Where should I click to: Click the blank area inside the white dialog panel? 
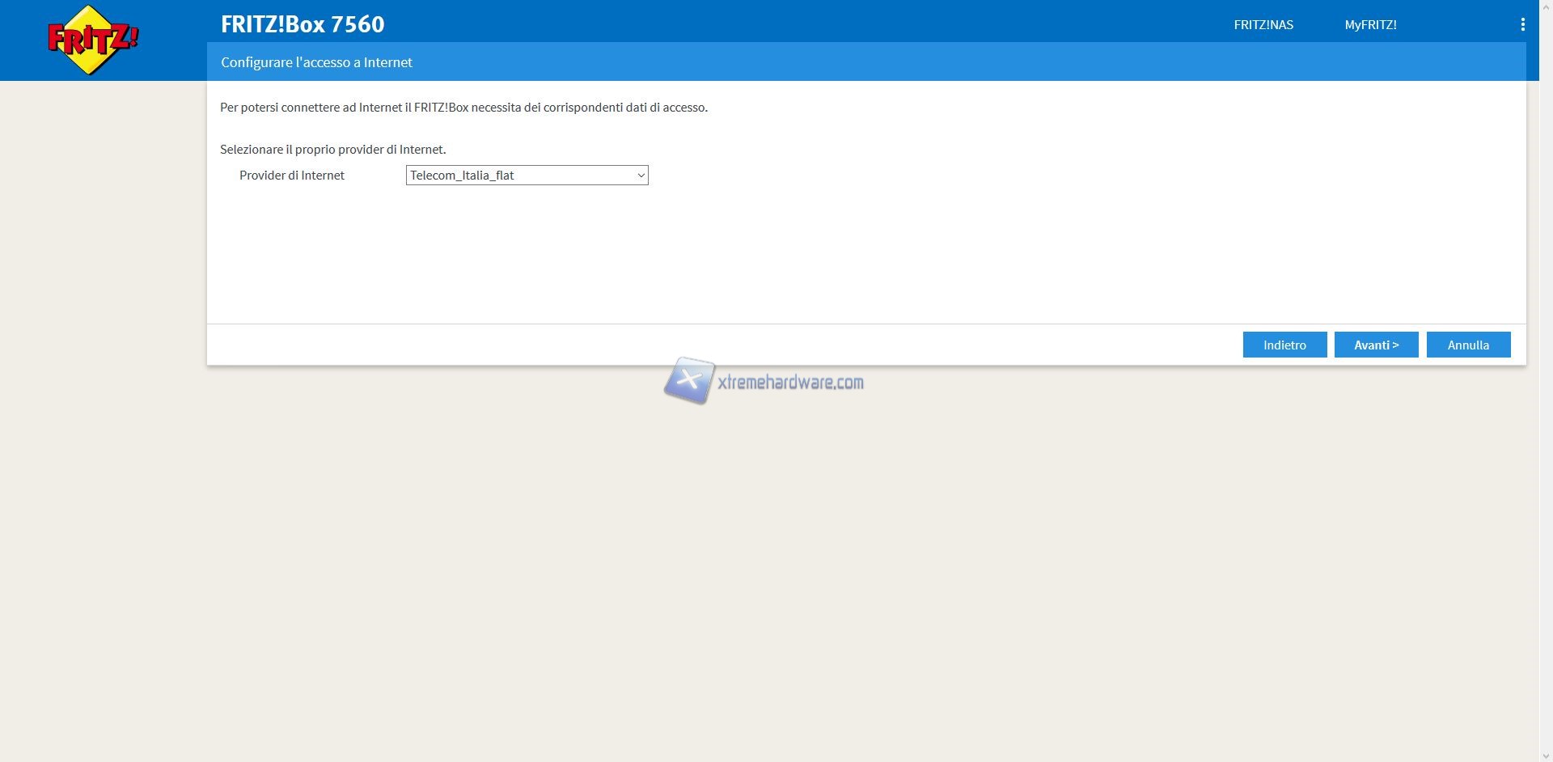(x=865, y=251)
